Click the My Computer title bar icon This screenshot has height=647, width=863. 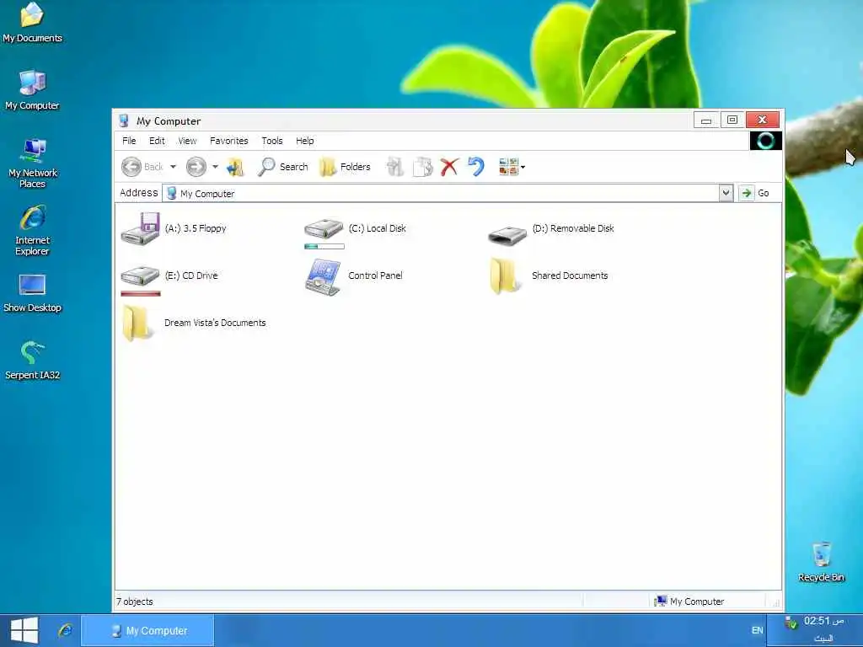click(x=124, y=120)
